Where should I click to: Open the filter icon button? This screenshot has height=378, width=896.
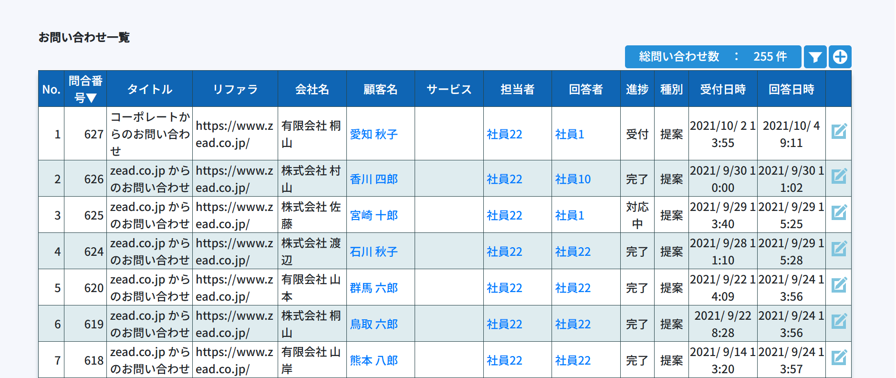815,57
